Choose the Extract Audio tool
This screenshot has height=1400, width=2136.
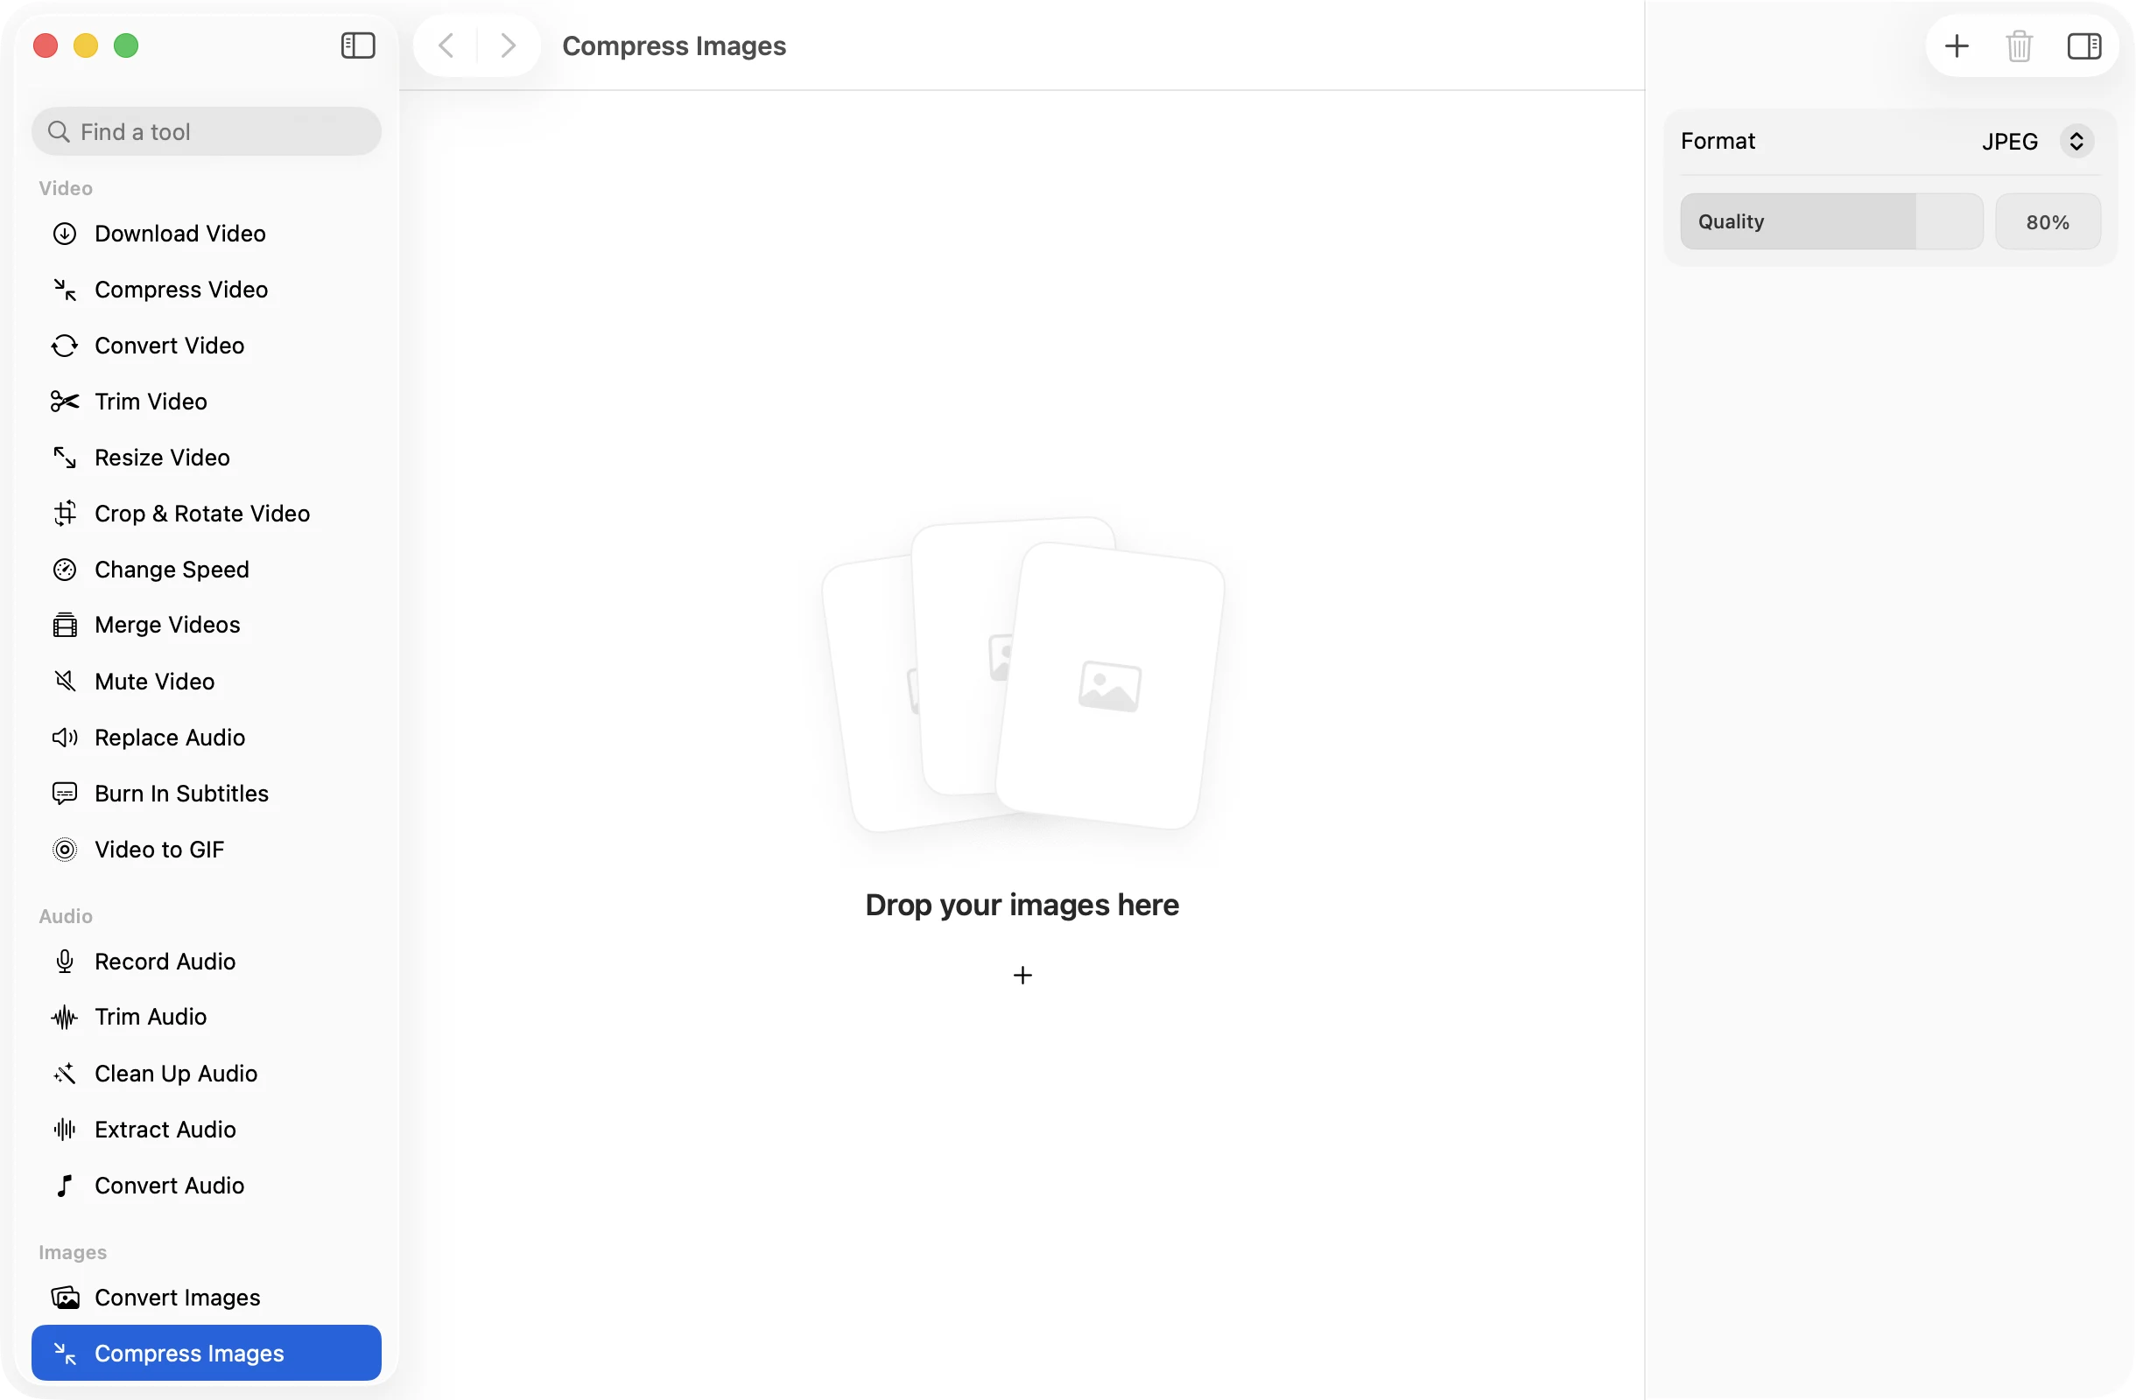click(x=206, y=1129)
